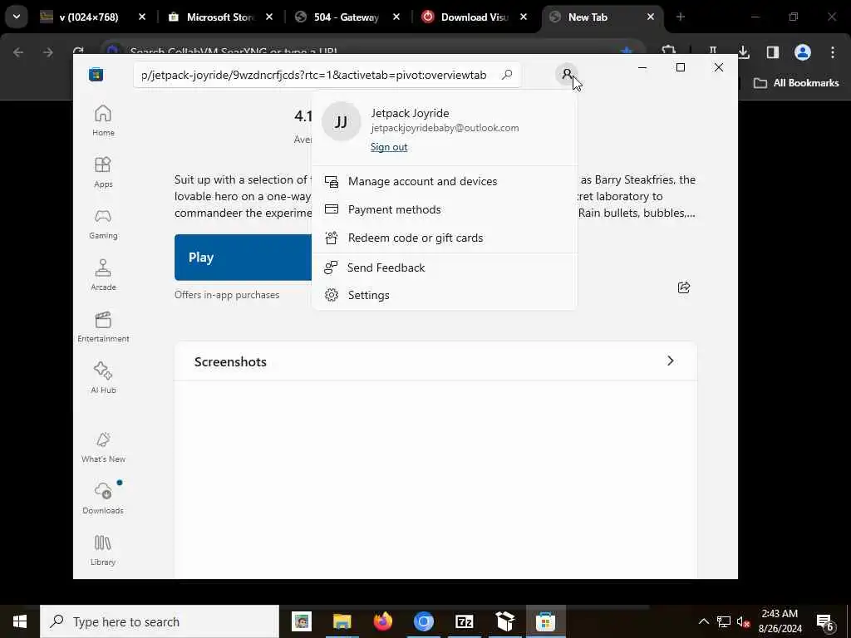The height and width of the screenshot is (638, 851).
Task: Click browser forward arrow
Action: pyautogui.click(x=47, y=52)
